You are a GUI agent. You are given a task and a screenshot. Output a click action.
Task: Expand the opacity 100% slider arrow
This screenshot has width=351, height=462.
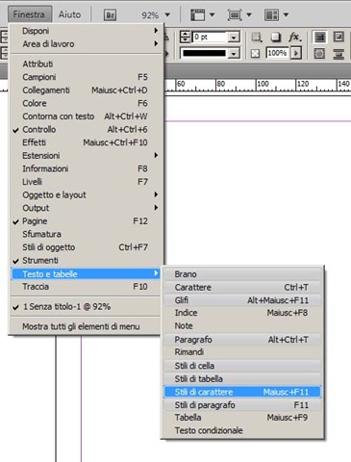coord(296,53)
